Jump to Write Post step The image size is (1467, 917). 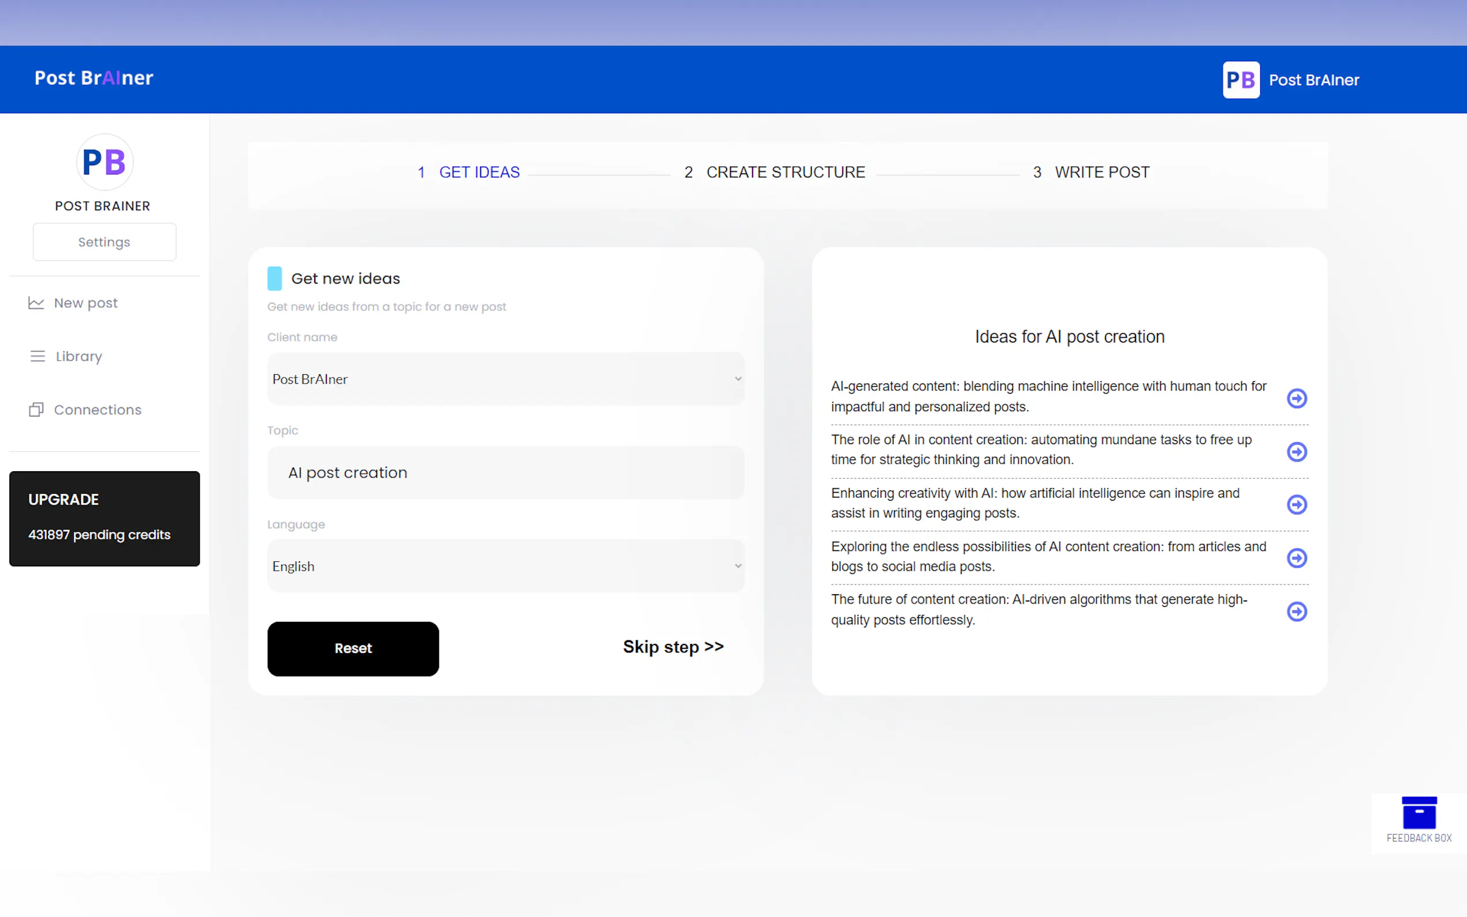(1101, 172)
